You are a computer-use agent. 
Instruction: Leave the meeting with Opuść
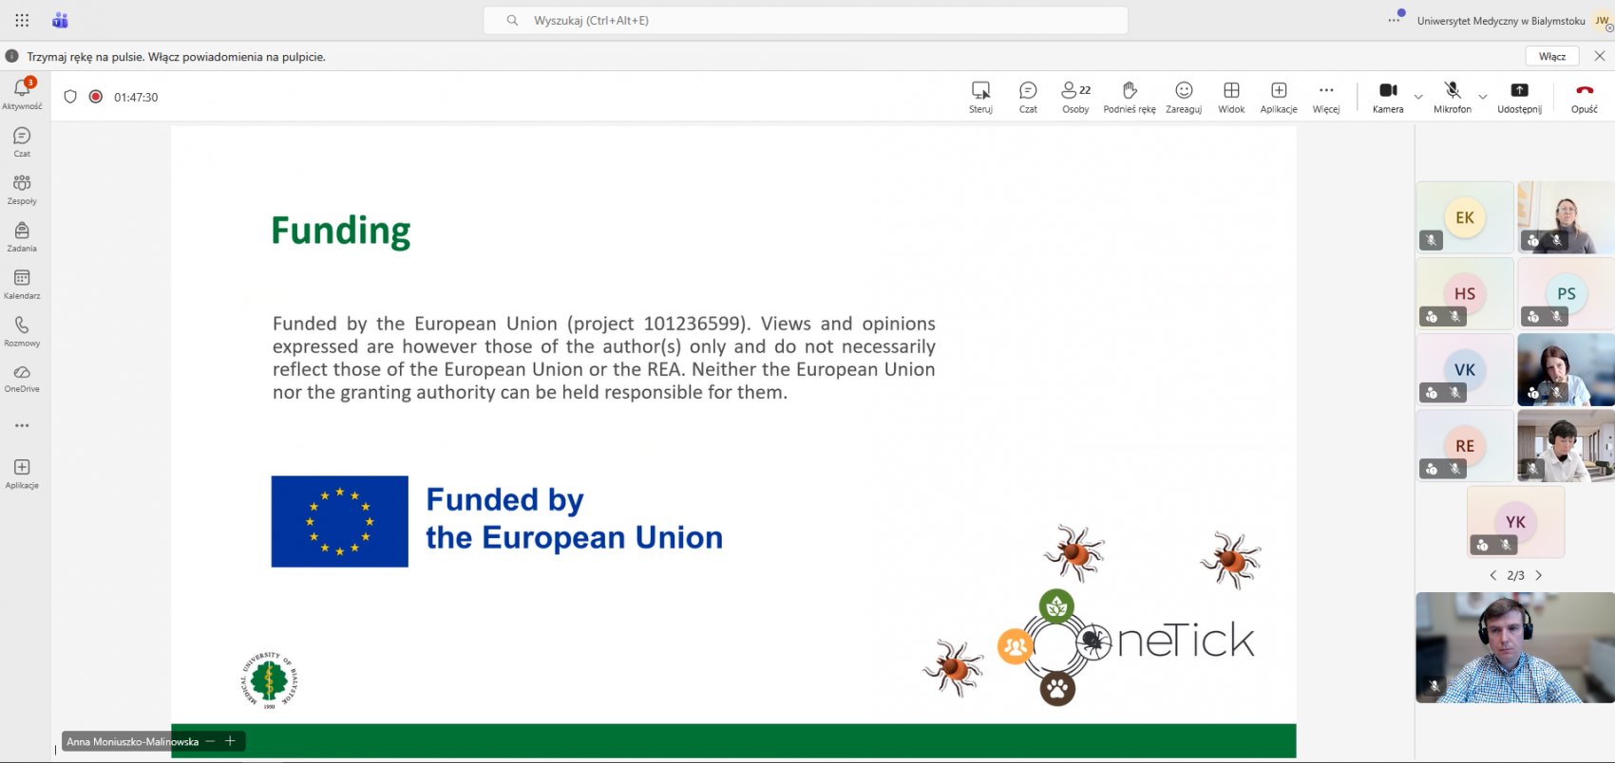(1584, 96)
